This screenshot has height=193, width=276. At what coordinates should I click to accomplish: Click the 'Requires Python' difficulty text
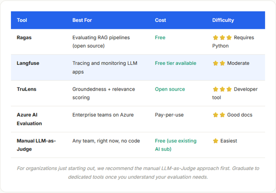tap(233, 42)
